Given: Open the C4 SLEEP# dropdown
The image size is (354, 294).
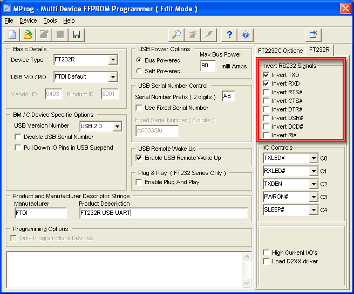Looking at the screenshot, I should pyautogui.click(x=314, y=210).
